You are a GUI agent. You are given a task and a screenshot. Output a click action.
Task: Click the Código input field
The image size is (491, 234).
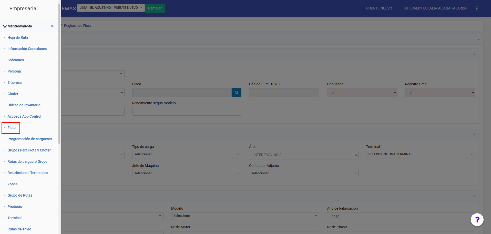click(x=284, y=93)
